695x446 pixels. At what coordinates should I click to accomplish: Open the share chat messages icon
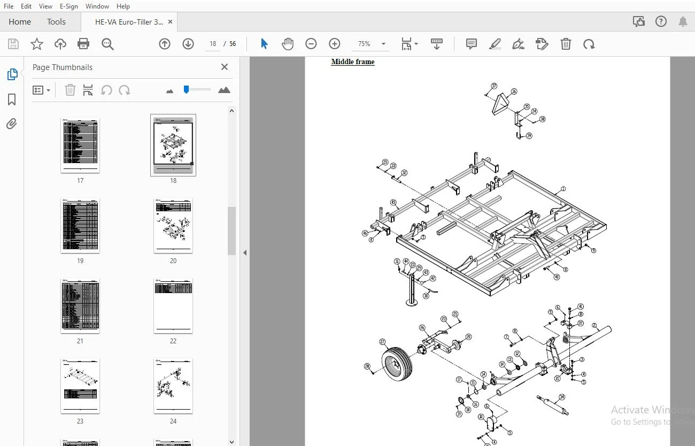coord(638,22)
